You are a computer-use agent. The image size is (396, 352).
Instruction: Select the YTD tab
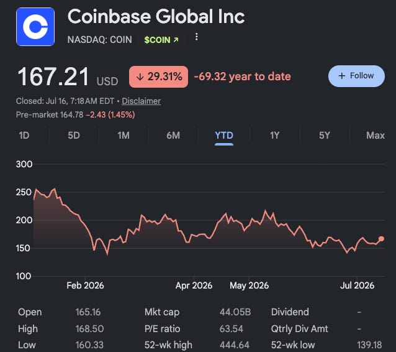(224, 136)
